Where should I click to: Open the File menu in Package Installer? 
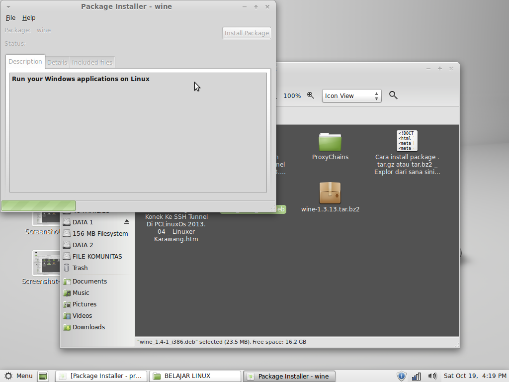(x=10, y=17)
